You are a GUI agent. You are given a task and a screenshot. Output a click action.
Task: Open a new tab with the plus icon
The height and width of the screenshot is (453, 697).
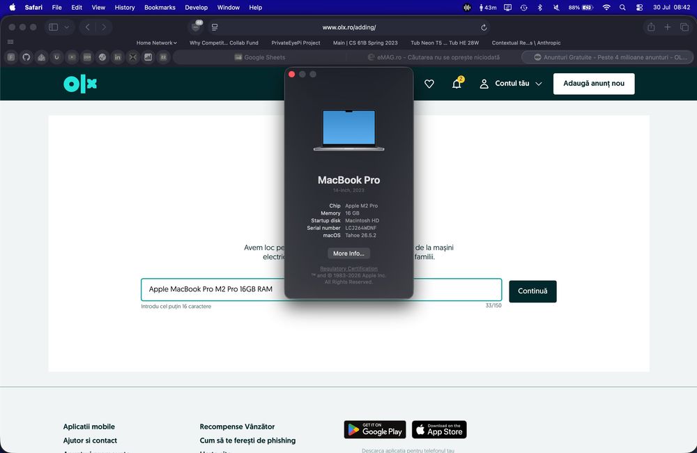[667, 27]
